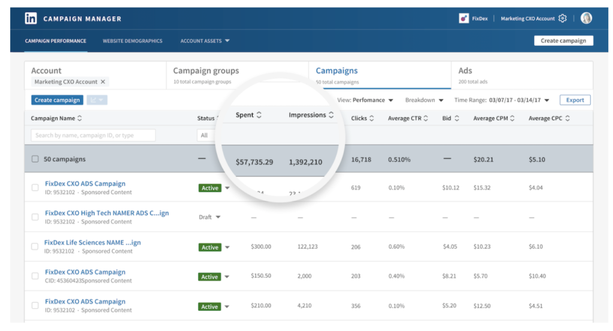Click the $300.00 spent cell
Image resolution: width=613 pixels, height=331 pixels.
click(261, 247)
